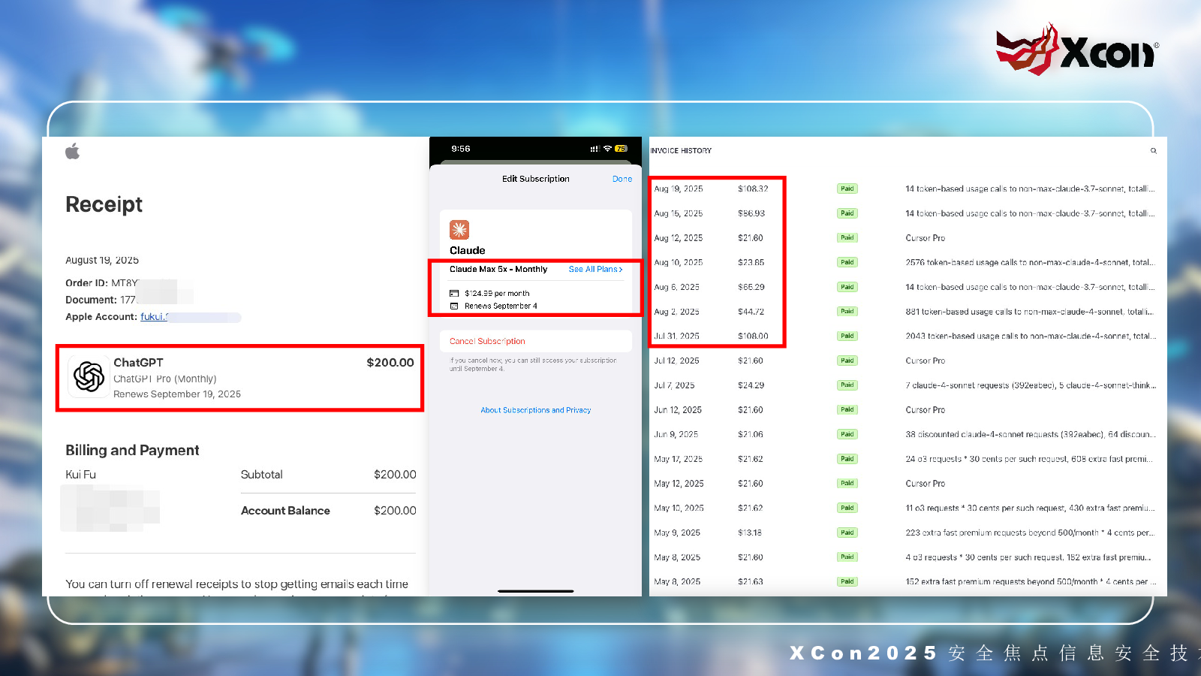
Task: Click the $200.00 price beside ChatGPT
Action: pos(390,363)
